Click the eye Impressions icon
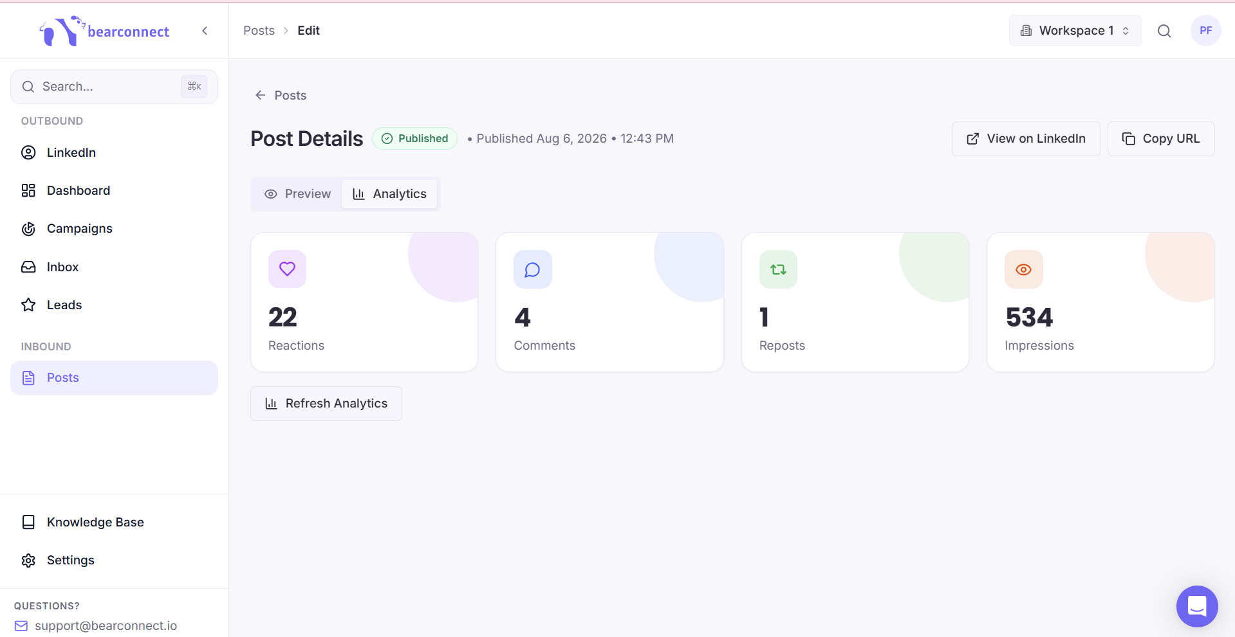 (1023, 269)
